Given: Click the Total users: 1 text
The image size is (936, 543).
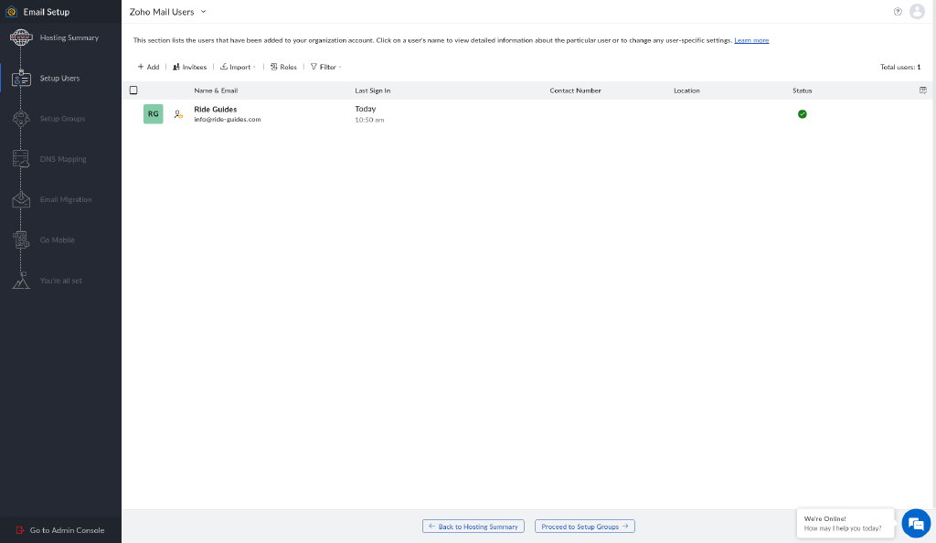Looking at the screenshot, I should [x=900, y=67].
